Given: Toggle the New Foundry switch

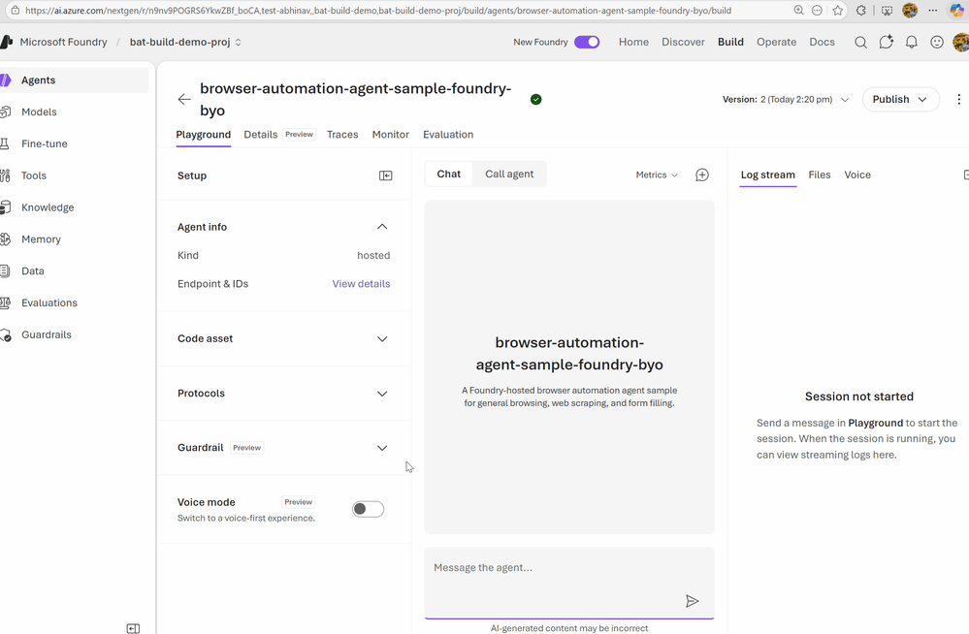Looking at the screenshot, I should [x=587, y=42].
